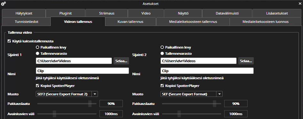Click Selaa... button for Sijainti 2
The height and width of the screenshot is (119, 303).
tap(246, 61)
